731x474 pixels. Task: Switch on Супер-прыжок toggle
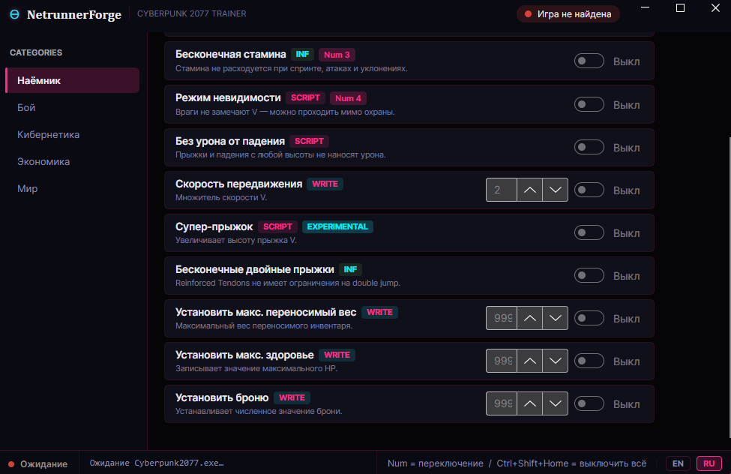pyautogui.click(x=589, y=232)
